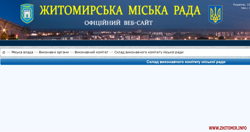Go to the Виконавчі органи breadcrumb
The height and width of the screenshot is (132, 250).
tap(54, 52)
